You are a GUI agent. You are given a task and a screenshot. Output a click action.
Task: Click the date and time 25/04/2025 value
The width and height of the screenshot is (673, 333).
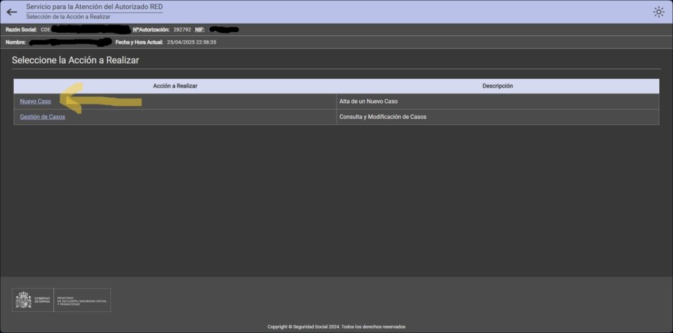tap(191, 42)
